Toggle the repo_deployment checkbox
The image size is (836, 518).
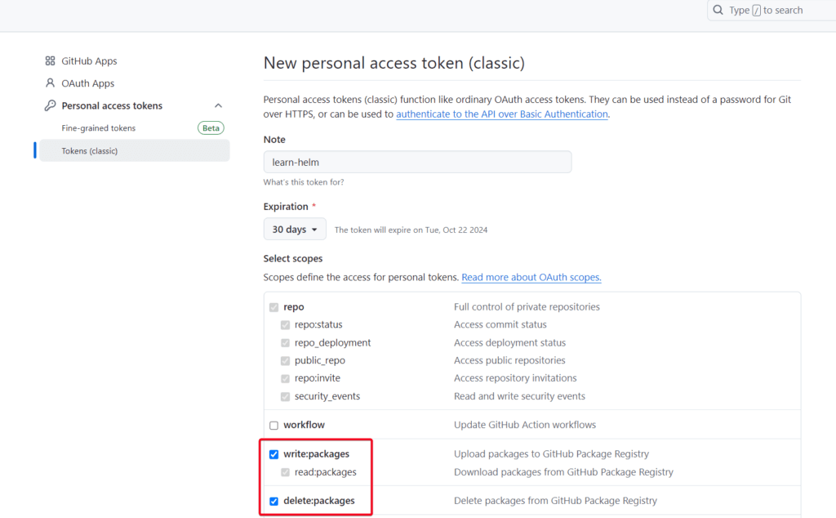coord(285,343)
